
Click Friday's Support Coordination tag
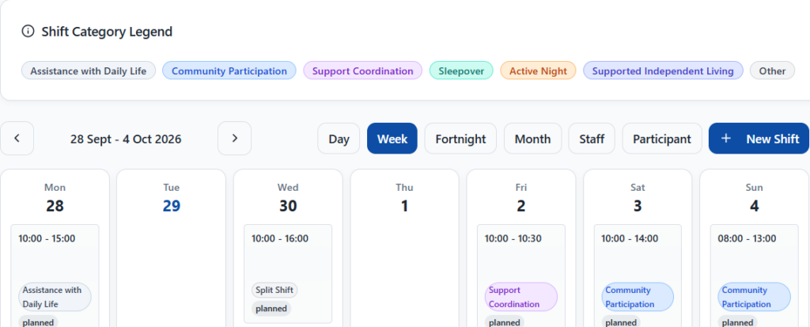click(521, 297)
